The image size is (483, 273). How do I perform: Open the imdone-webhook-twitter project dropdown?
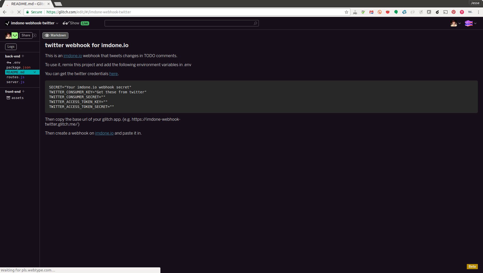click(x=57, y=23)
